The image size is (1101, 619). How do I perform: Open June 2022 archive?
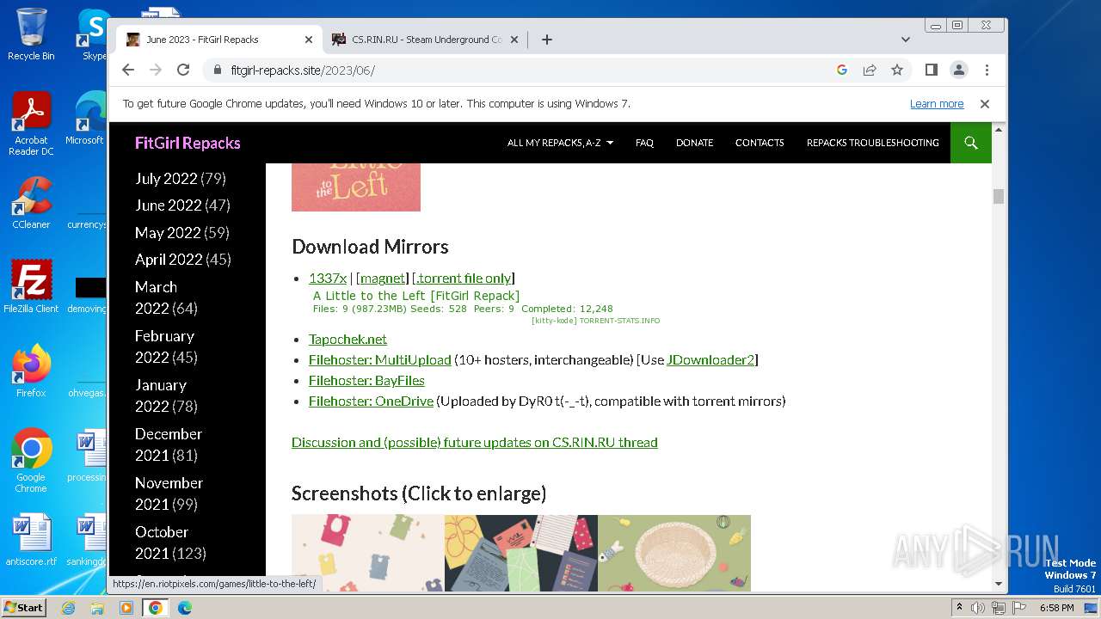(x=168, y=205)
